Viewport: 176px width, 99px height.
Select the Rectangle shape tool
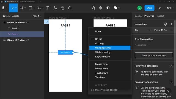point(30,8)
